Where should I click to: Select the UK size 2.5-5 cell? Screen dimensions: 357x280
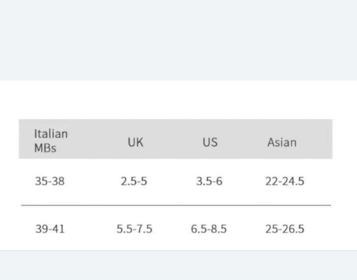pyautogui.click(x=134, y=181)
